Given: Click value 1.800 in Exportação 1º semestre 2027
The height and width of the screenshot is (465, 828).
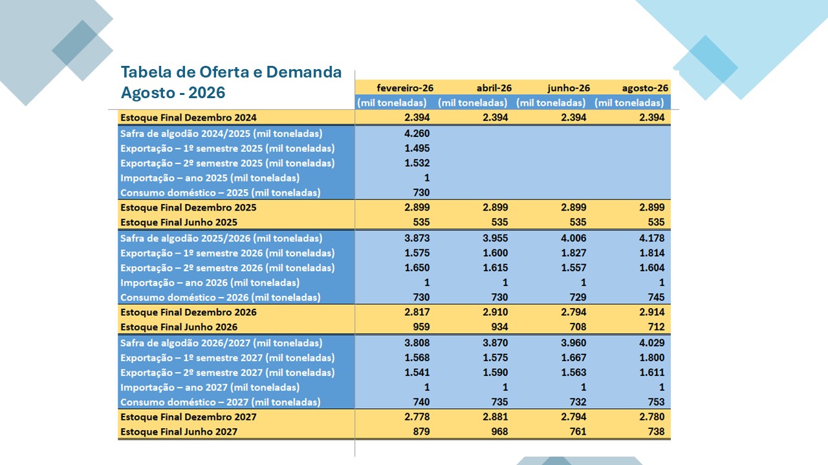Looking at the screenshot, I should (x=652, y=358).
